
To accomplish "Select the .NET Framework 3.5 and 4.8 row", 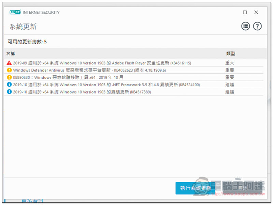I will tap(134, 85).
